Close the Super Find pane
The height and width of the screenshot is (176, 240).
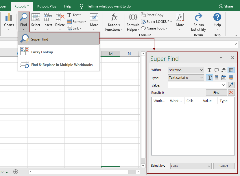[x=233, y=58]
